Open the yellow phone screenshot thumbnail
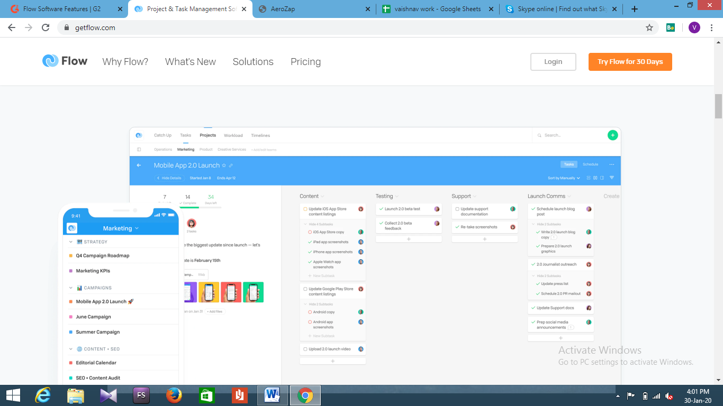 [209, 292]
